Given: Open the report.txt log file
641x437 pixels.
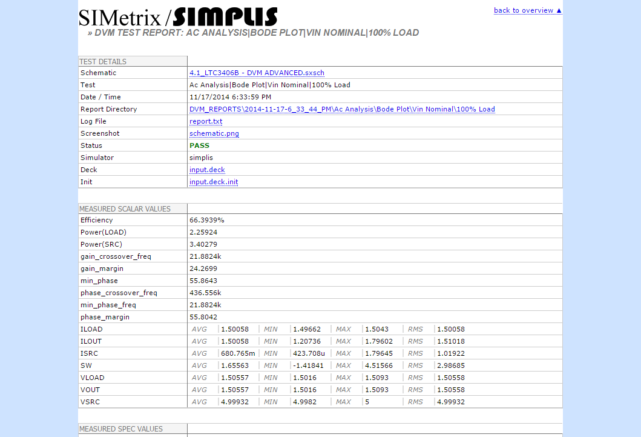Looking at the screenshot, I should pos(206,121).
